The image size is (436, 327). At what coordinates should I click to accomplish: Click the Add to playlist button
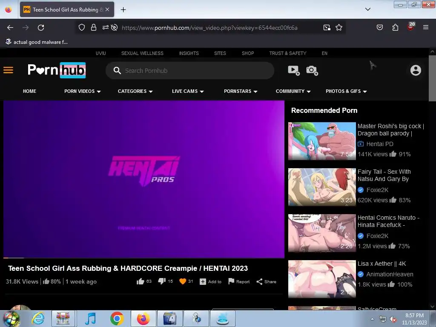click(x=210, y=282)
